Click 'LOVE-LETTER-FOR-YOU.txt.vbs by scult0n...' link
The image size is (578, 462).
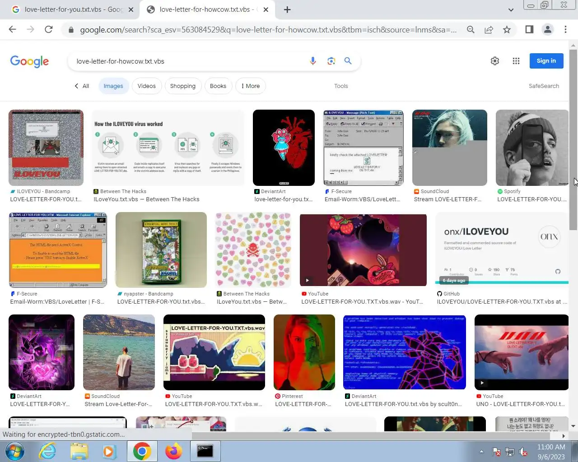click(403, 404)
